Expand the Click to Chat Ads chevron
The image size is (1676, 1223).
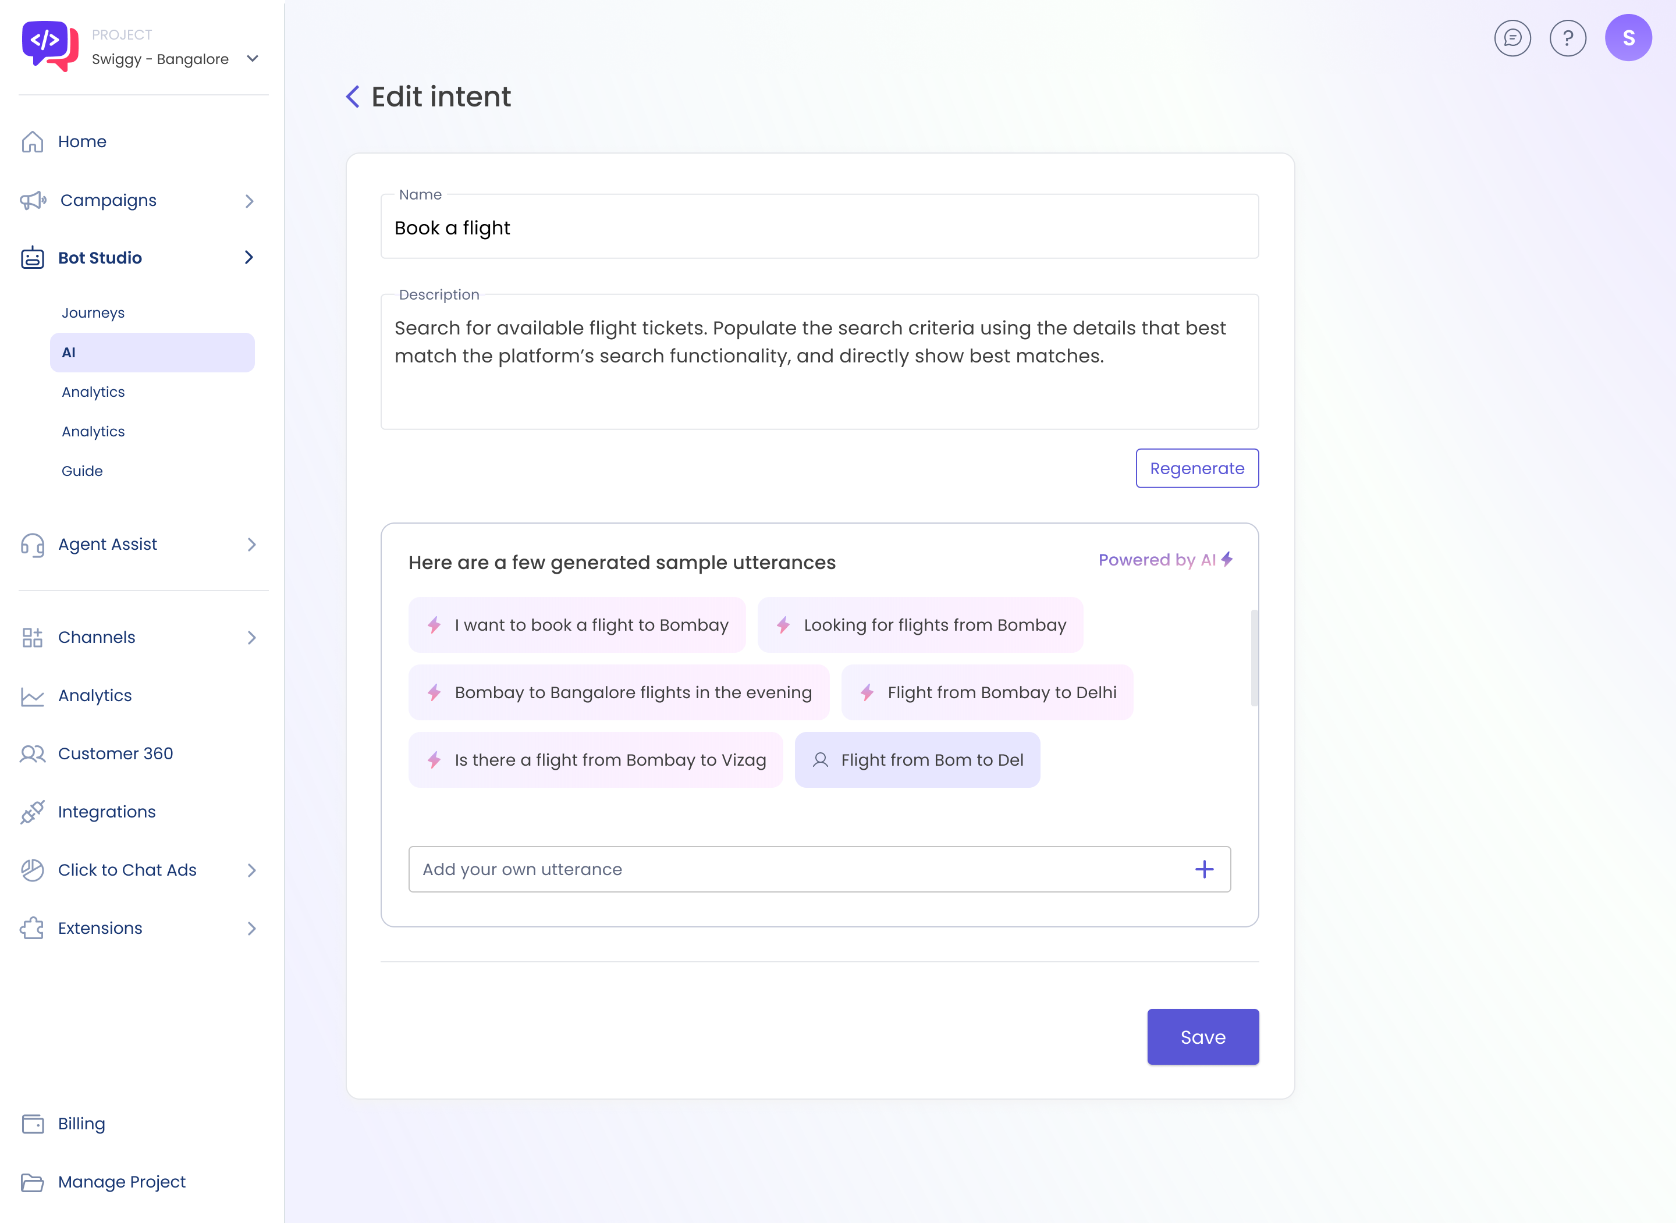point(251,870)
